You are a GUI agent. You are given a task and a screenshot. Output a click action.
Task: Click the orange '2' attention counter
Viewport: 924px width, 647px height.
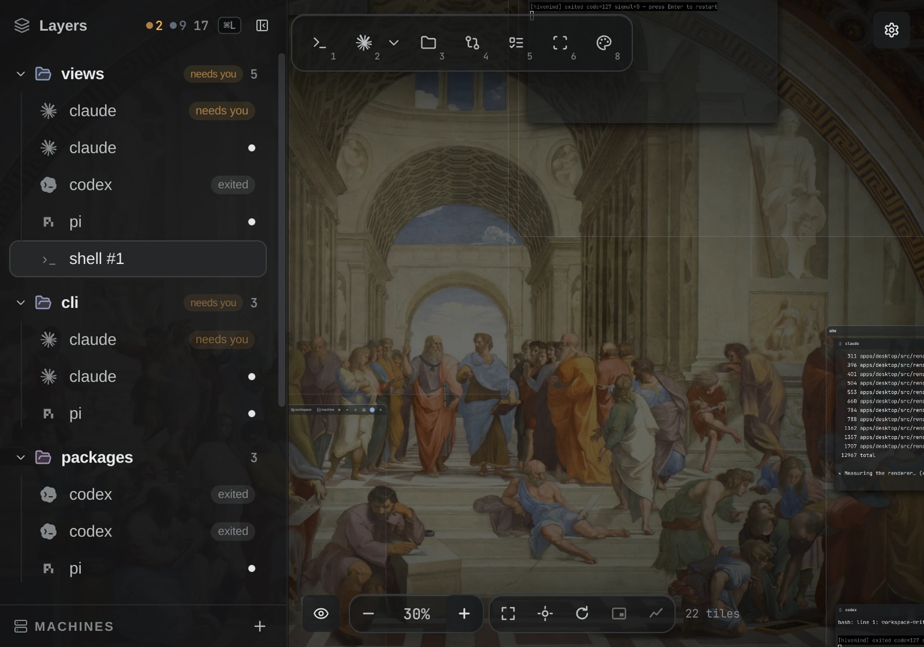point(154,26)
